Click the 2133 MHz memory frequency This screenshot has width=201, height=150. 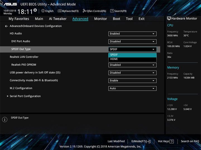(x=173, y=78)
